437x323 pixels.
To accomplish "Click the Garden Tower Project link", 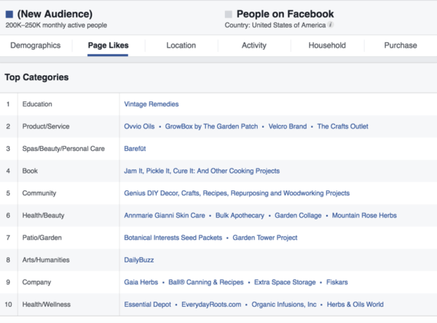I will [265, 238].
